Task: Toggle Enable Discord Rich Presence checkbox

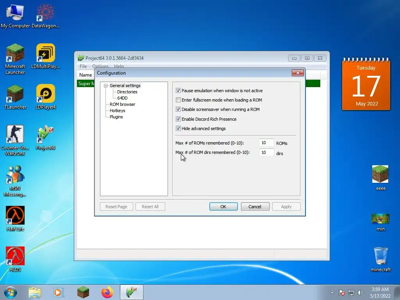Action: point(178,119)
